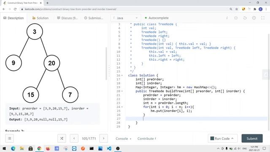Screen dimensions: 270x152
Task: Bookmark this page with star icon
Action: tap(237, 9)
